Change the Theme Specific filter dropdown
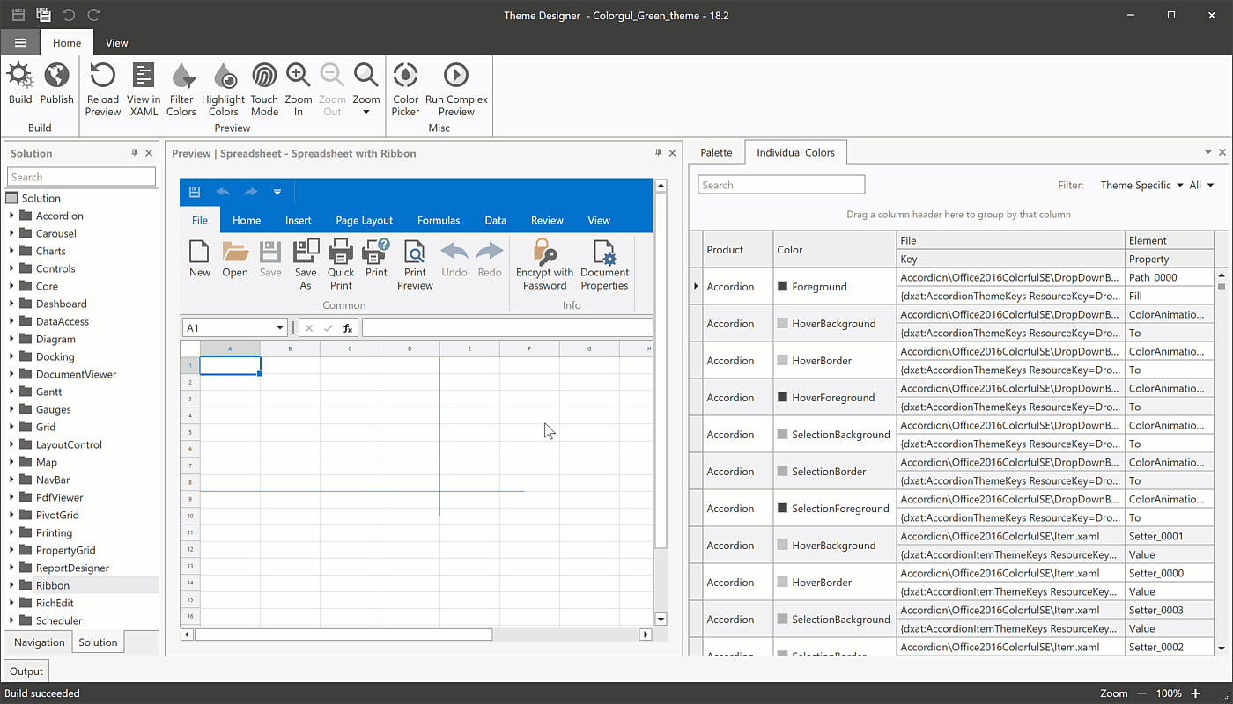 click(1142, 185)
